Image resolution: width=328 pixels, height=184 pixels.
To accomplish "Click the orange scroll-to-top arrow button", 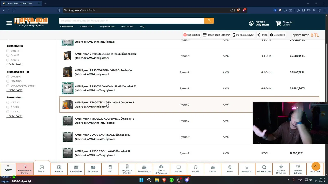I will pos(316,166).
